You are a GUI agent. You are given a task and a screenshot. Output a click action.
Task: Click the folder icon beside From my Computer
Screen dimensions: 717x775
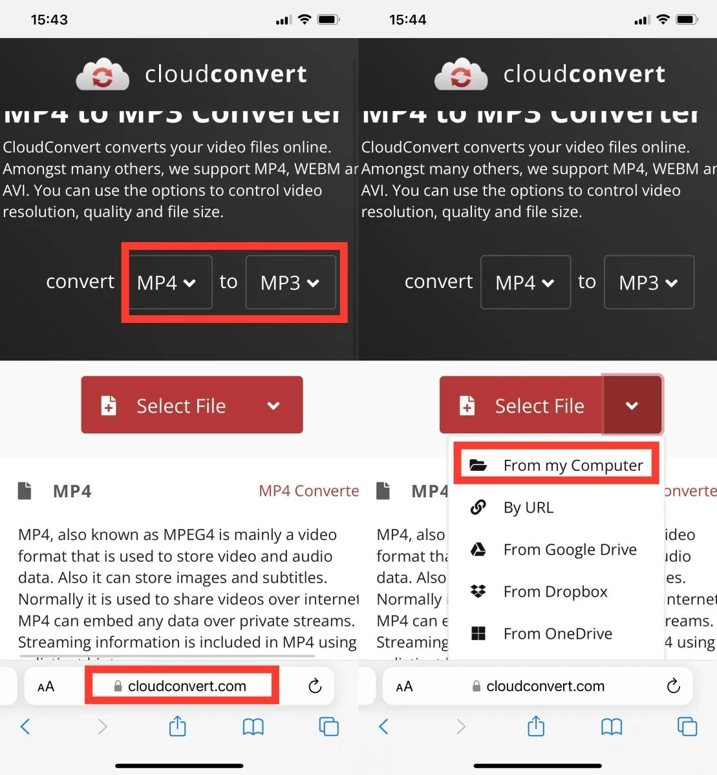pos(478,464)
